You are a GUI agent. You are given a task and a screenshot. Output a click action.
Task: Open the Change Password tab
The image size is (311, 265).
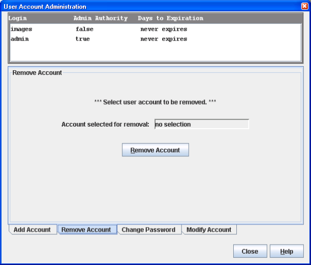(149, 230)
